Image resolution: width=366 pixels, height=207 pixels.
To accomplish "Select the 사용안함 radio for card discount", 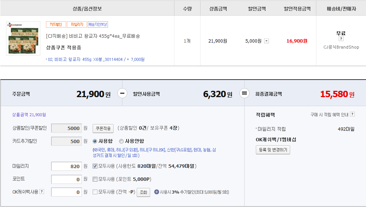I will (121, 141).
